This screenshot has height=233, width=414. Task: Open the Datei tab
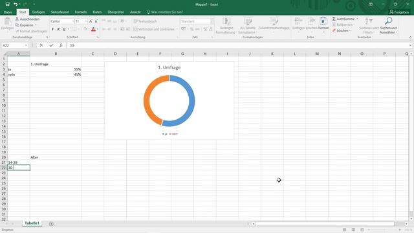(8, 12)
